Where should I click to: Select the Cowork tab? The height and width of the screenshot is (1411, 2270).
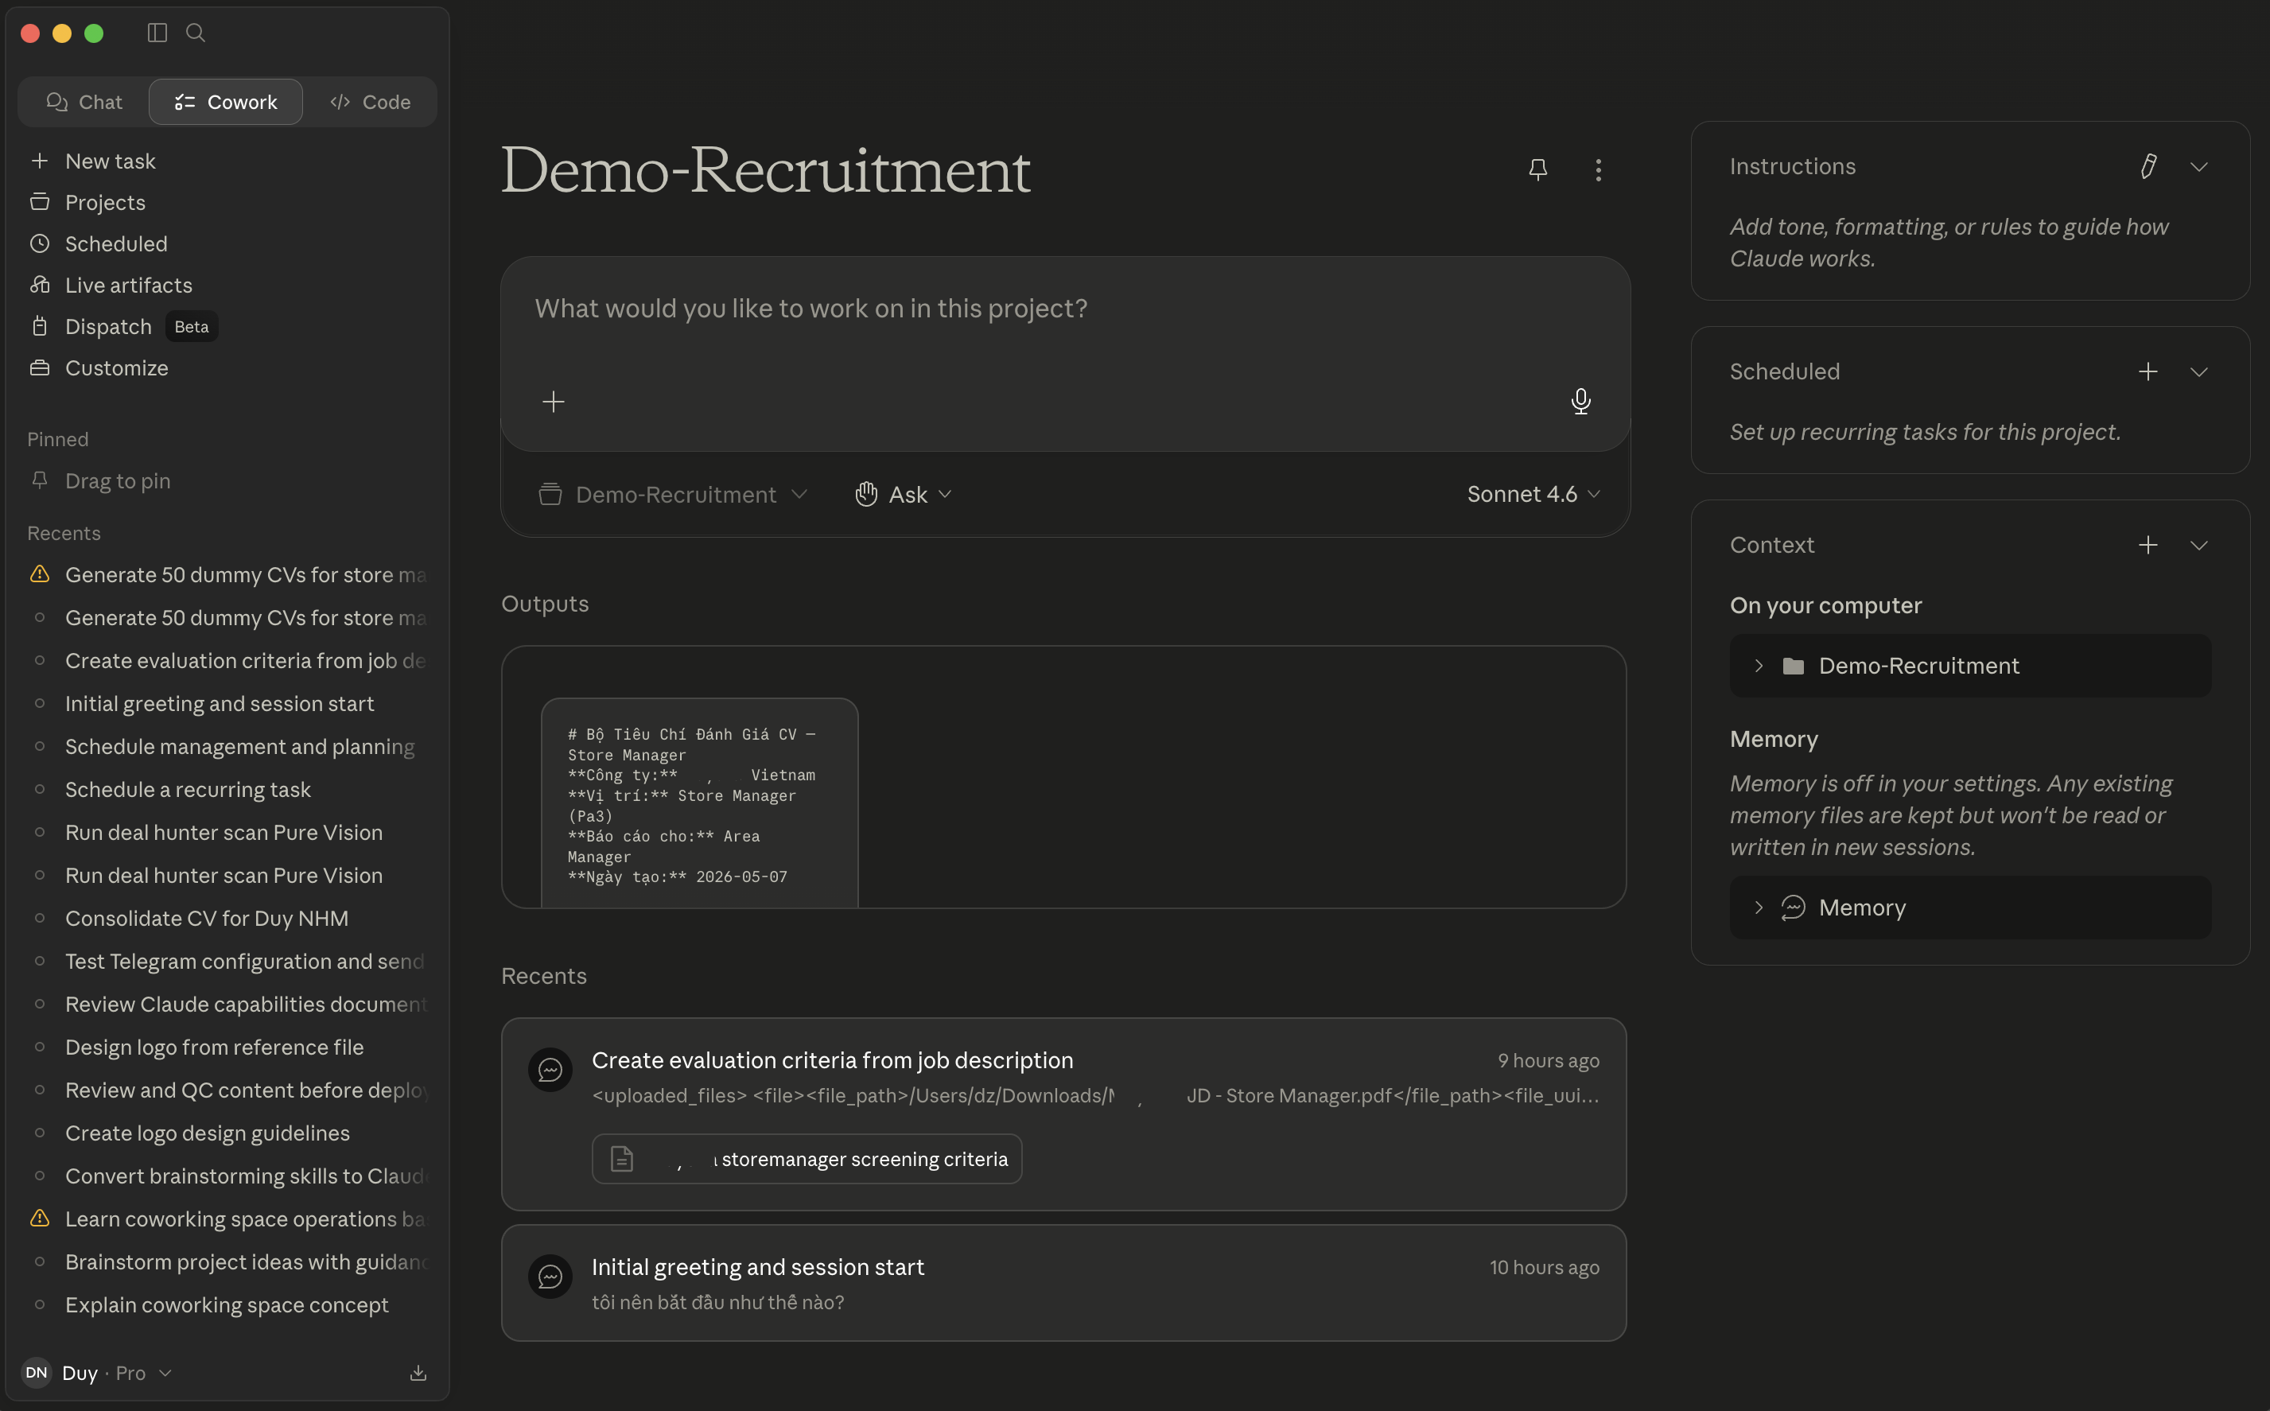click(226, 102)
